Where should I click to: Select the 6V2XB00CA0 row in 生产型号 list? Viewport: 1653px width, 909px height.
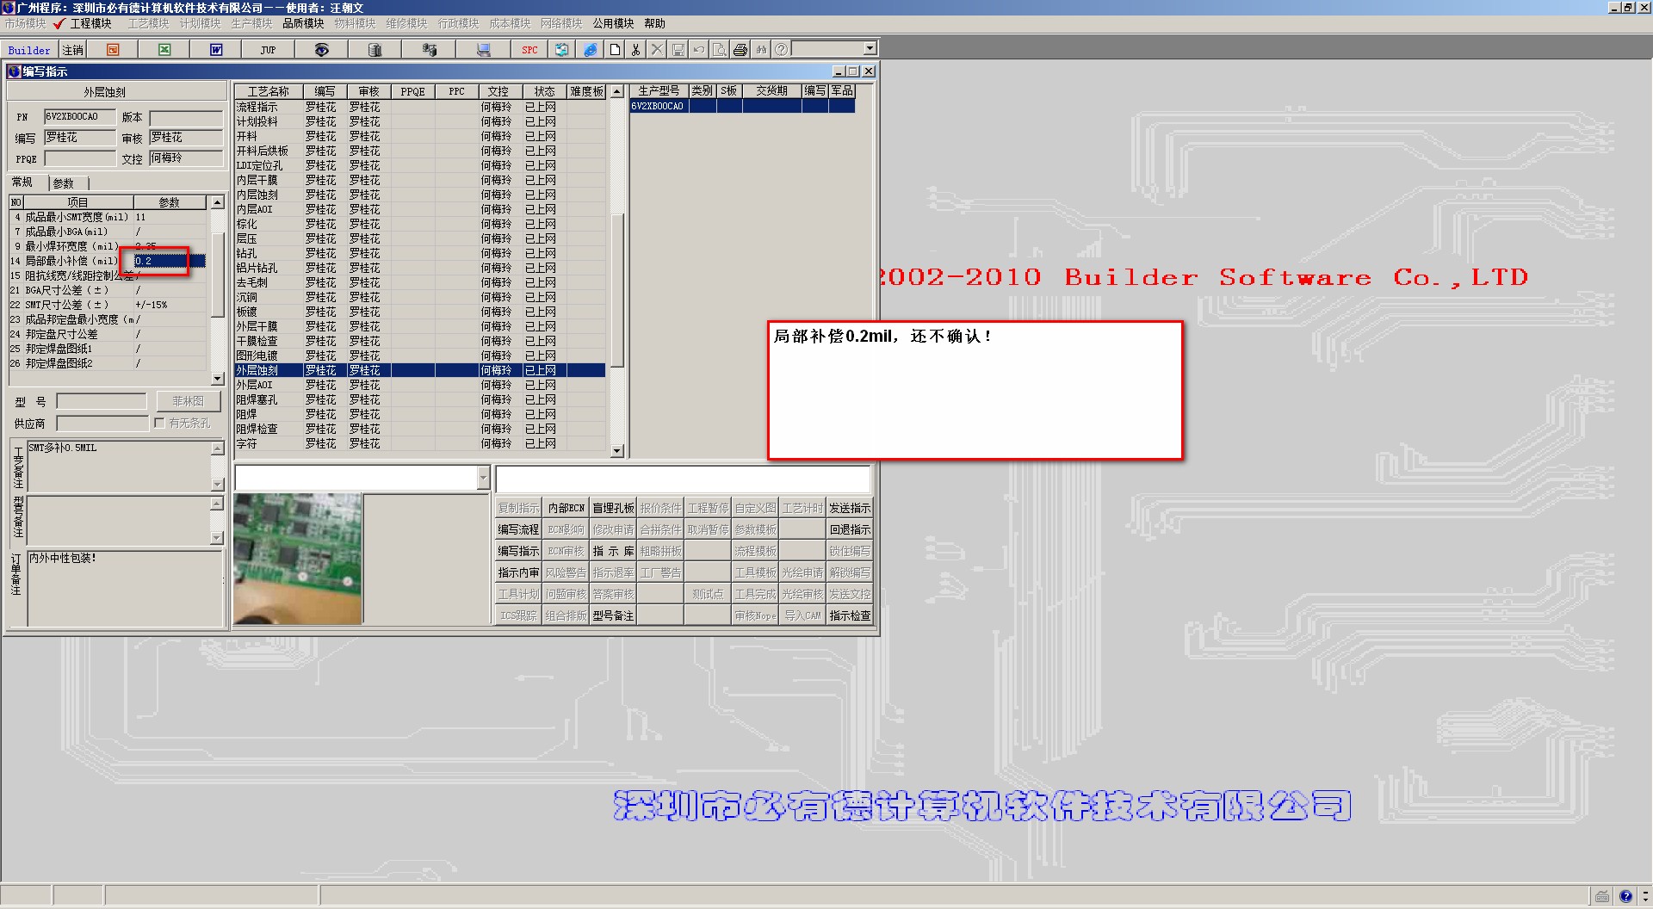point(742,107)
